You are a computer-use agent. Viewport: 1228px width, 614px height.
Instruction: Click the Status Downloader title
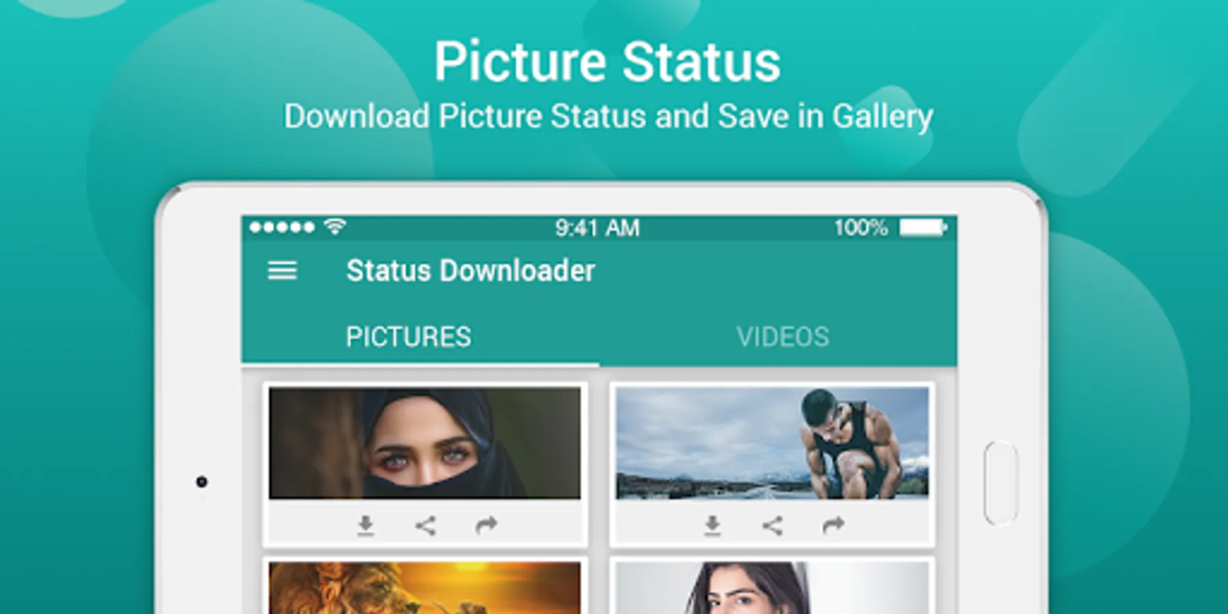pos(471,271)
